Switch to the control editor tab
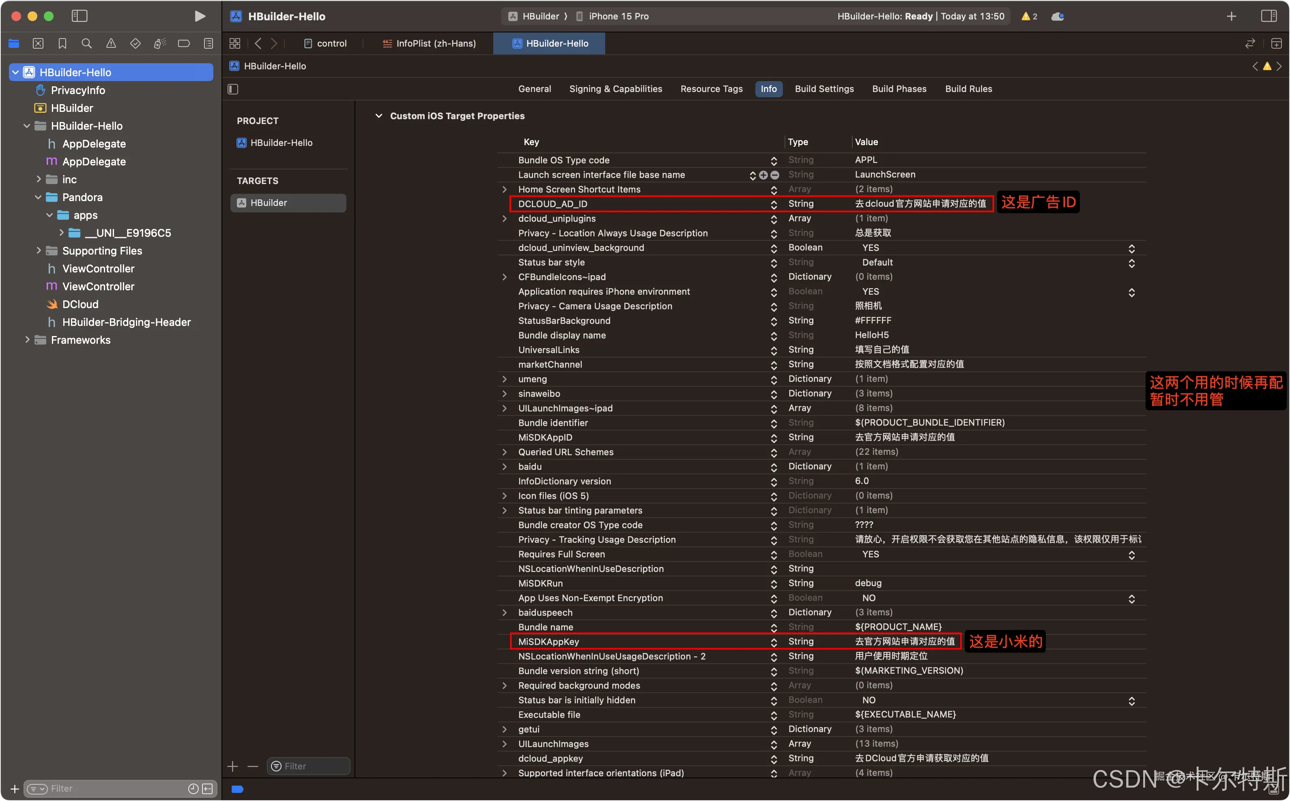 (x=325, y=43)
